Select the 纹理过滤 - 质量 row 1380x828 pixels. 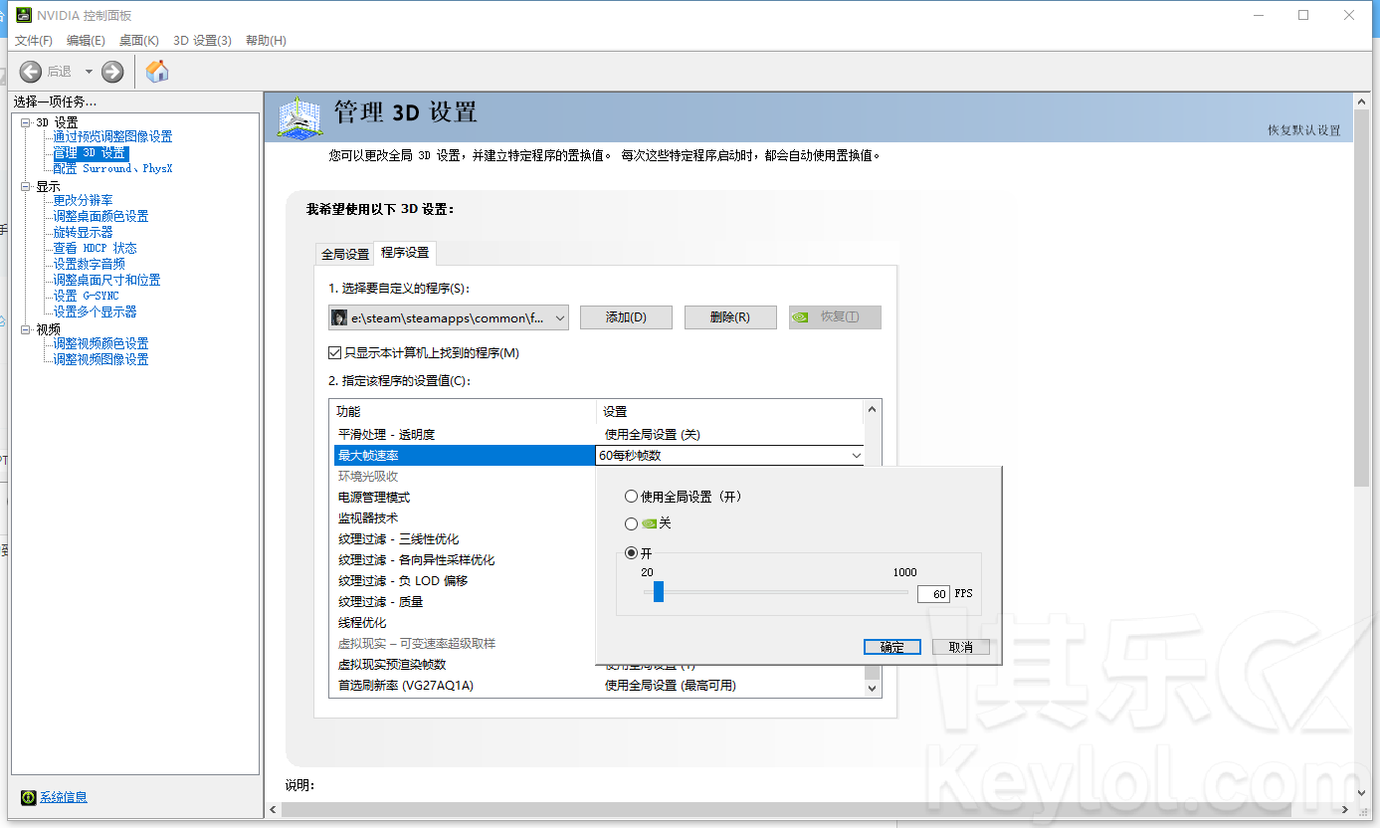(x=463, y=601)
